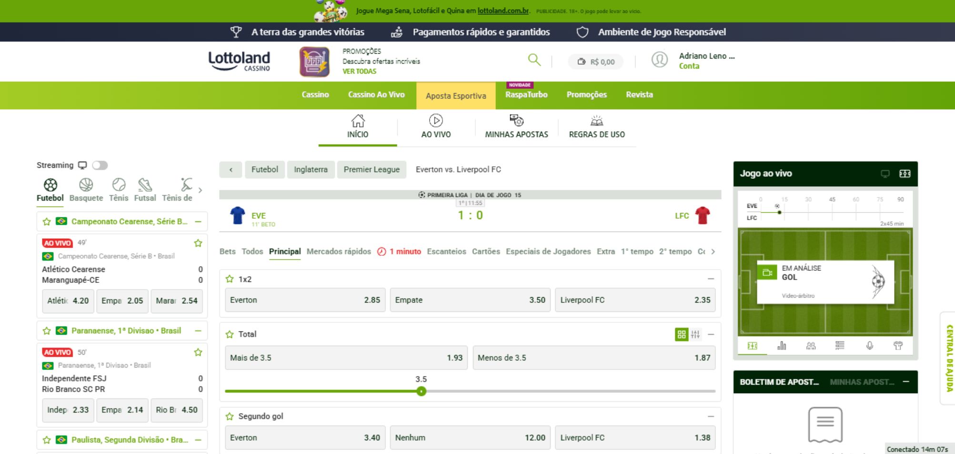
Task: Go back with the breadcrumb arrow
Action: tap(231, 170)
